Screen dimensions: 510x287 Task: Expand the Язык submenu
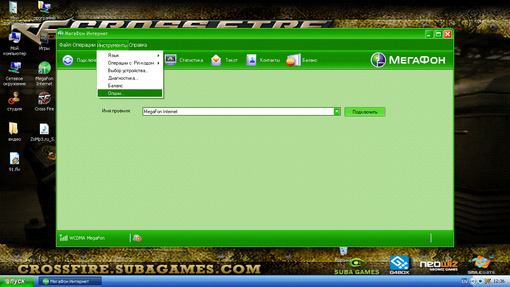click(130, 55)
